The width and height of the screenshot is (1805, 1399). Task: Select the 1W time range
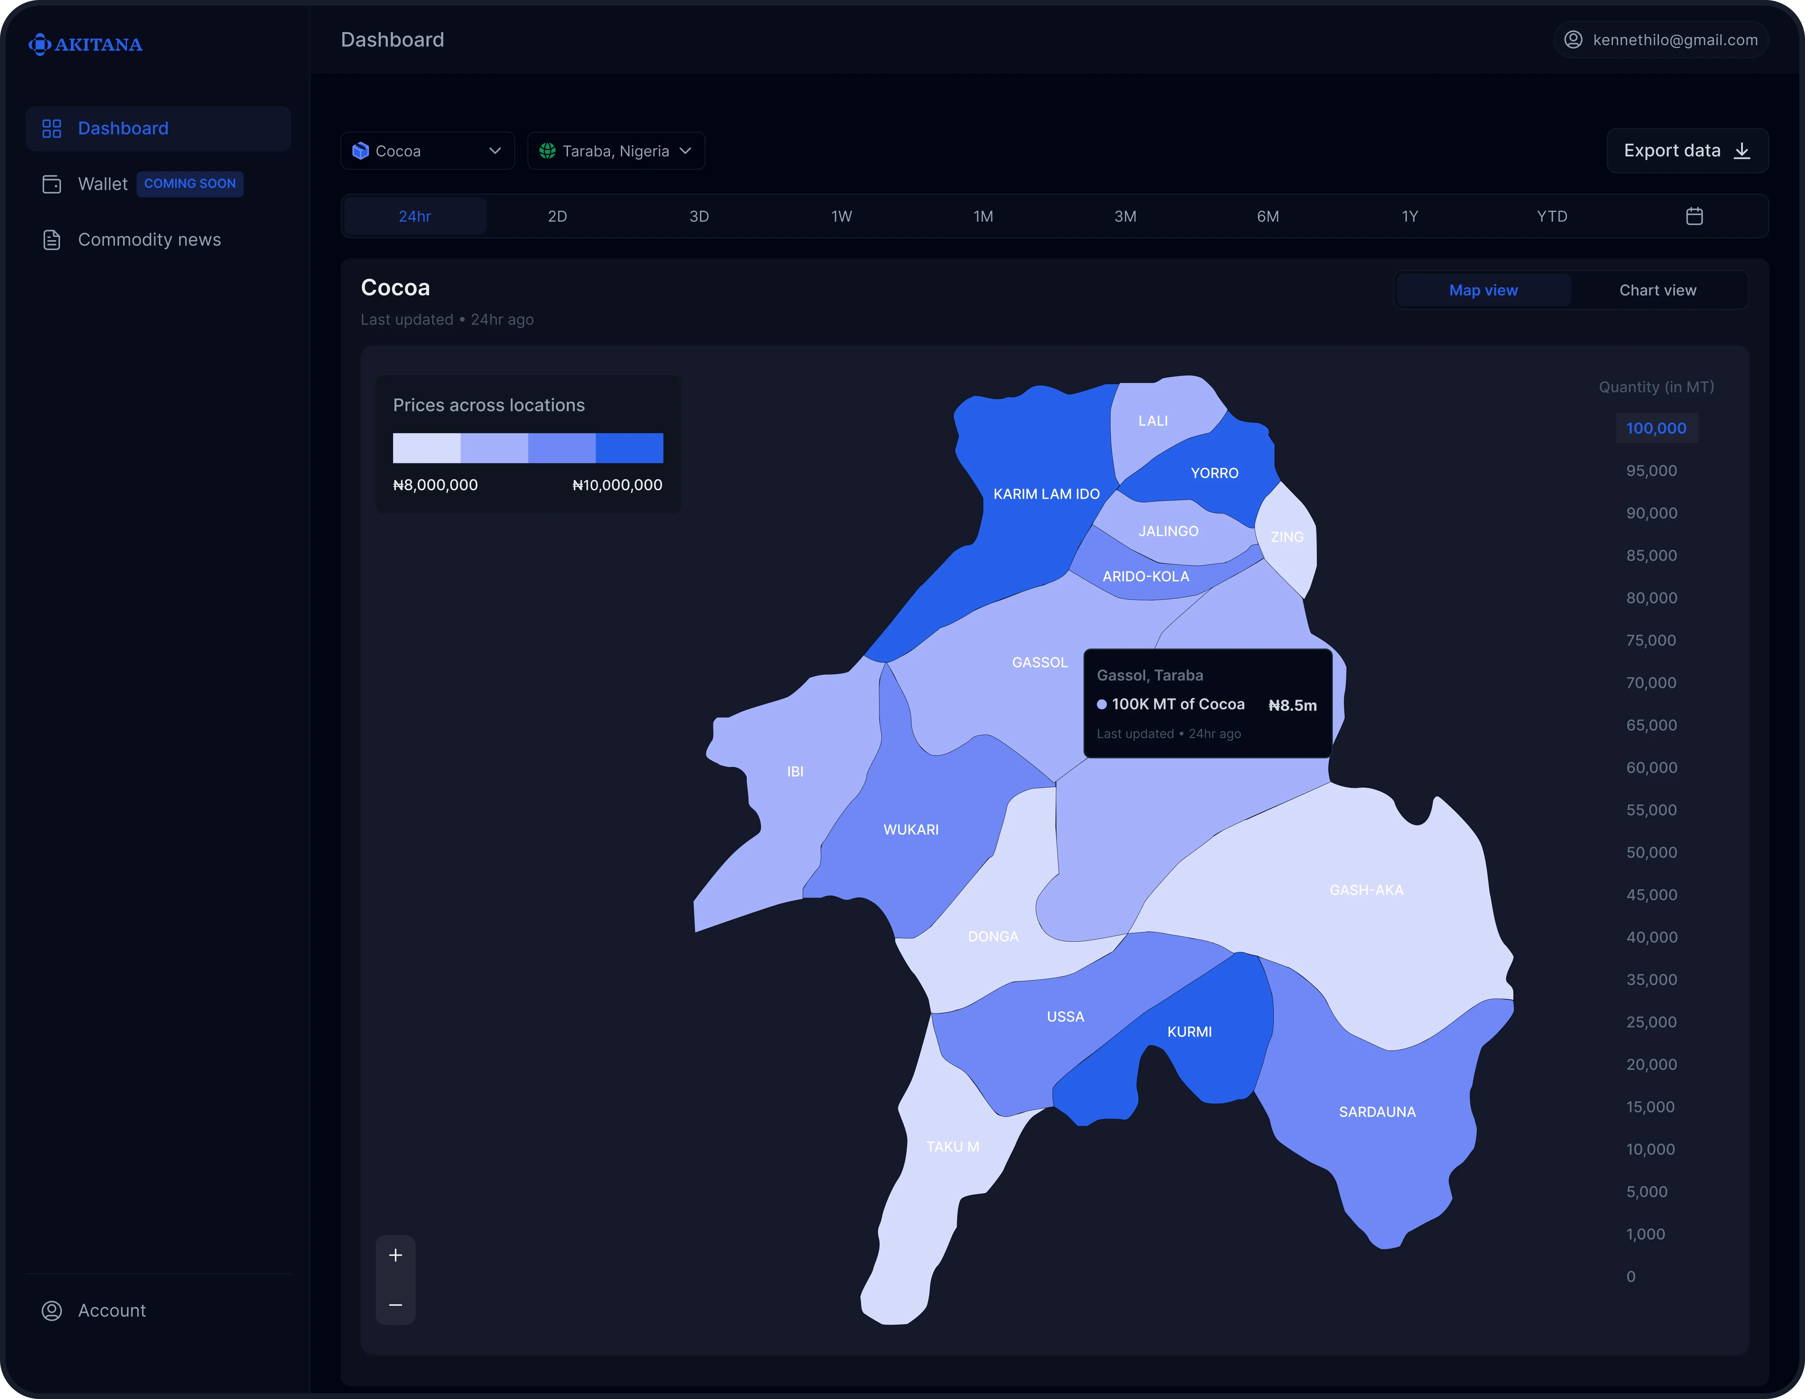[x=841, y=216]
